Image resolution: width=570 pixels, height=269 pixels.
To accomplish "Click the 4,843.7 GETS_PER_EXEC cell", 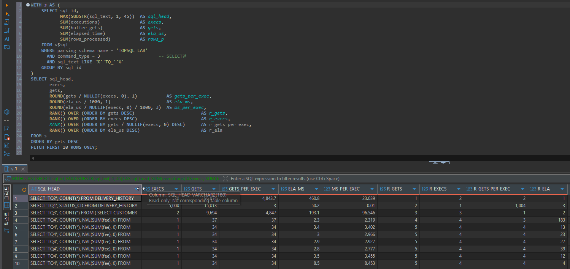I will (249, 198).
